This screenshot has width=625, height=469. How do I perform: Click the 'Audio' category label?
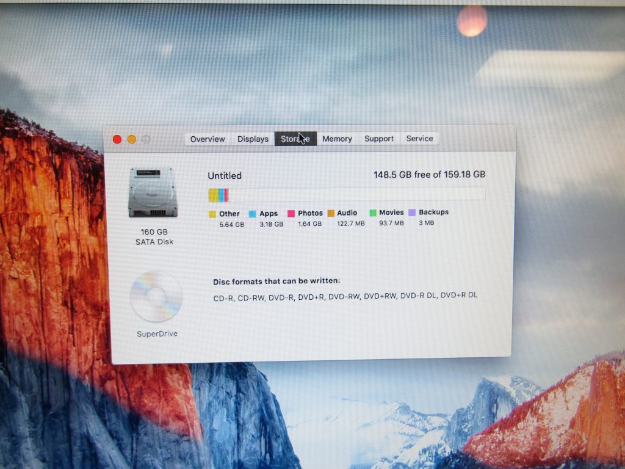[x=347, y=213]
